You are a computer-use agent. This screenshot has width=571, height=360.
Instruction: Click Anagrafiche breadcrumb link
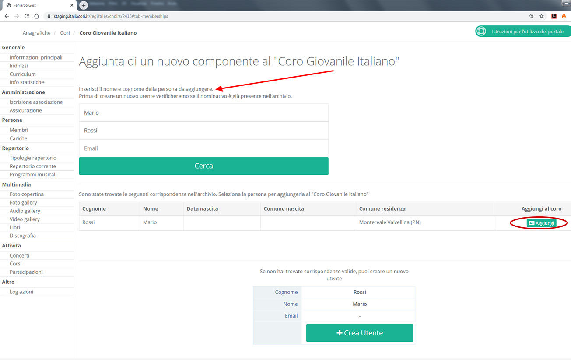(36, 33)
